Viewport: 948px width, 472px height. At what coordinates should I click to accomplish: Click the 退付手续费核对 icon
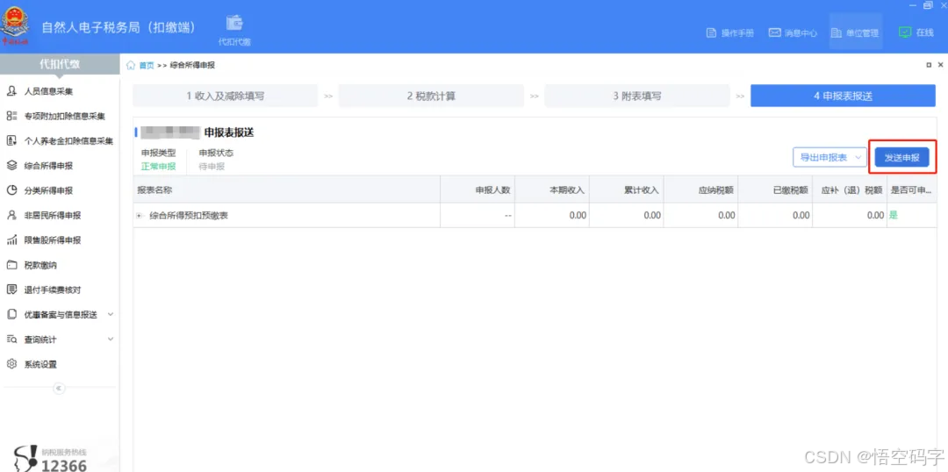pyautogui.click(x=11, y=290)
